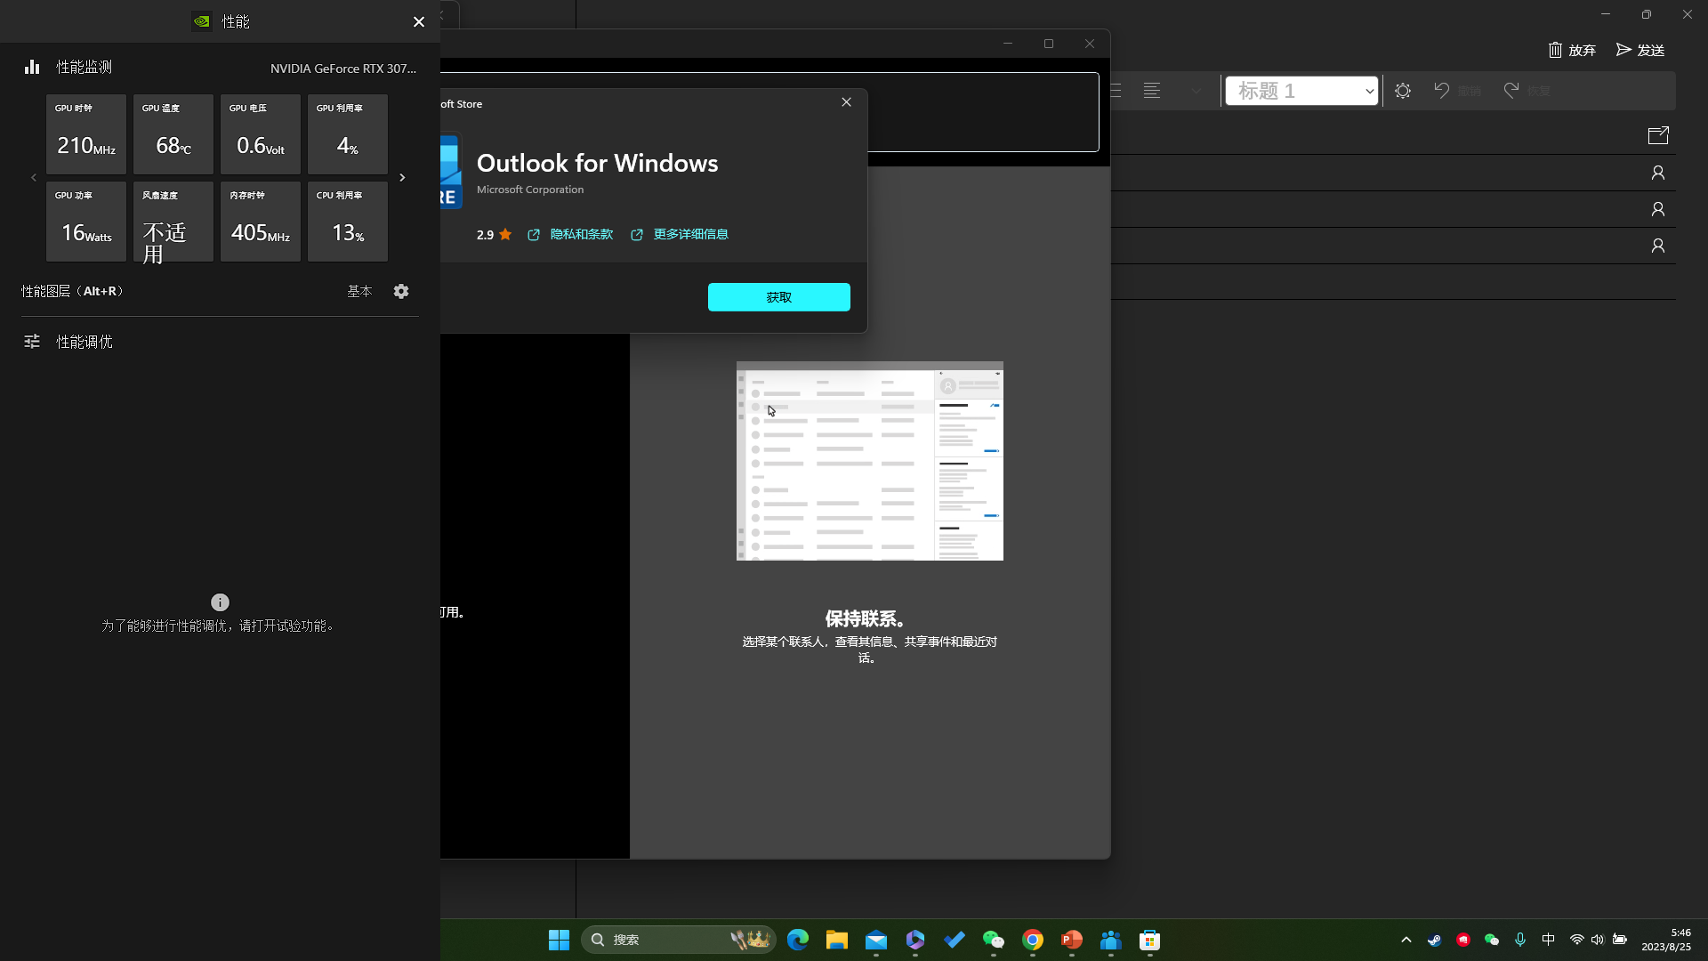Open the 性能调优 section

point(84,342)
